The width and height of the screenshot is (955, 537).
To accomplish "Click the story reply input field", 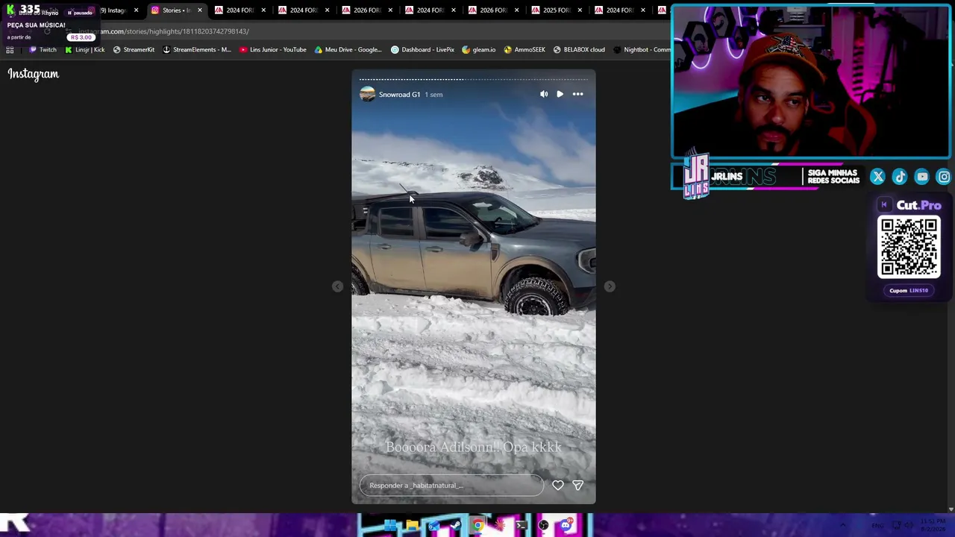I will 451,486.
